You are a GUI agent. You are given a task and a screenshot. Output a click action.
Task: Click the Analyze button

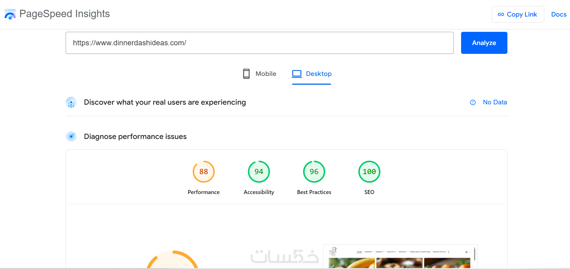[x=484, y=43]
